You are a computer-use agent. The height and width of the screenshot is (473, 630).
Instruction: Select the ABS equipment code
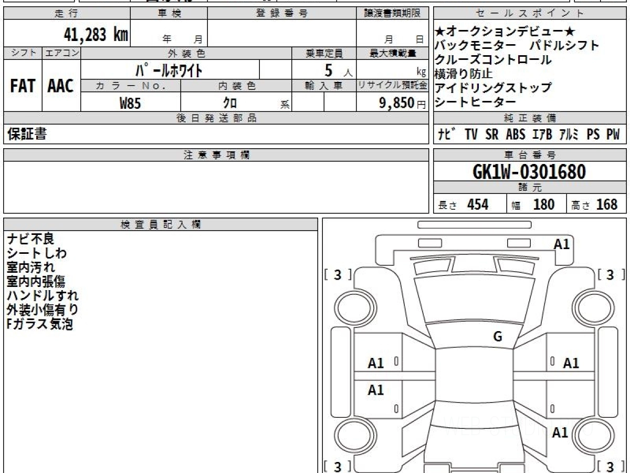point(516,135)
